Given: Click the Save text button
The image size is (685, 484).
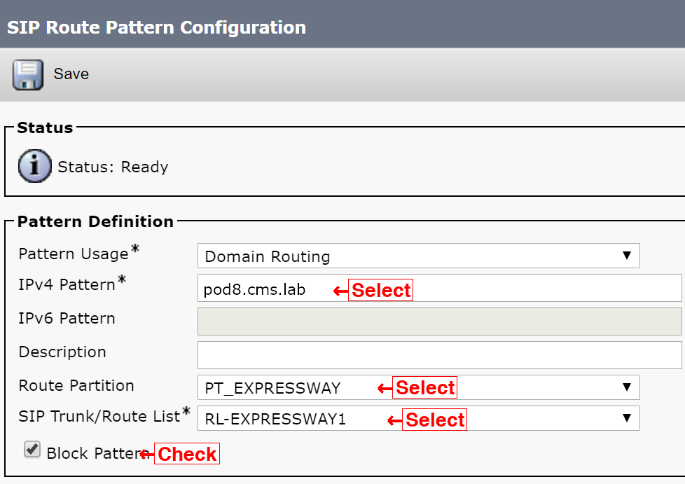Looking at the screenshot, I should [x=71, y=74].
